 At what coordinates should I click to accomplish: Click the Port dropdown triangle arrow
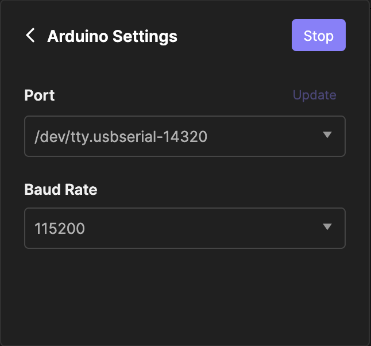click(327, 135)
